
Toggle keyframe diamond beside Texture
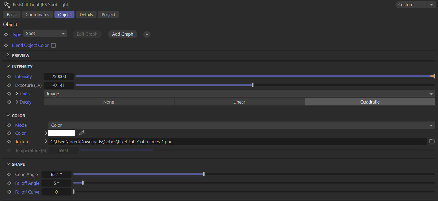pyautogui.click(x=9, y=142)
